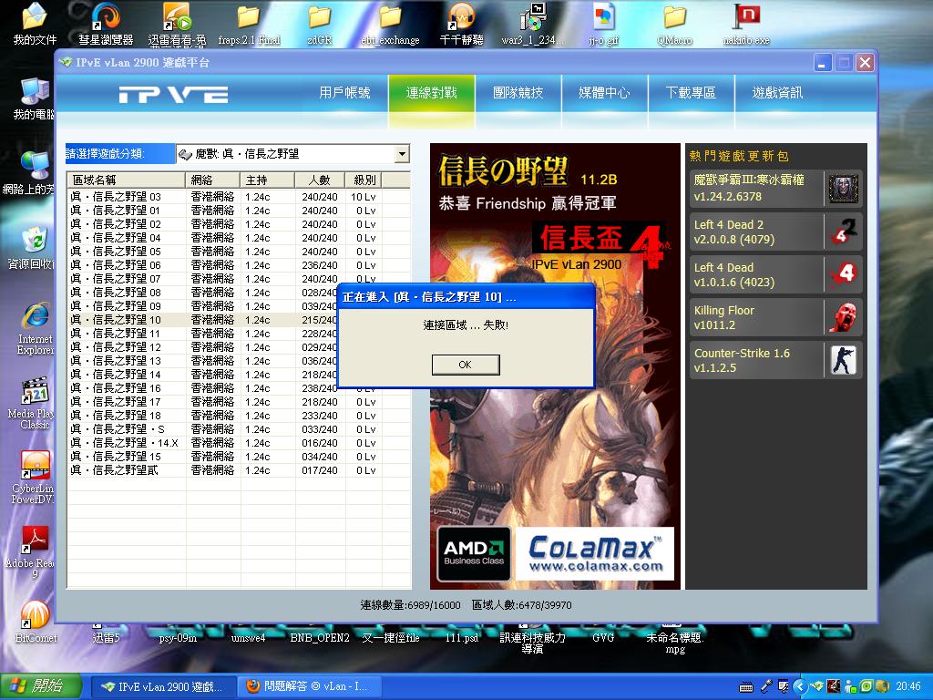The height and width of the screenshot is (700, 933).
Task: Switch to IPvE vLan 2900 taskbar button
Action: 163,687
